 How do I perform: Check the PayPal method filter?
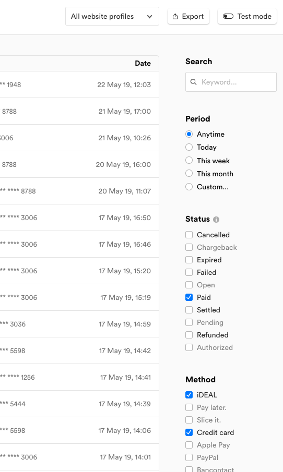coord(189,457)
